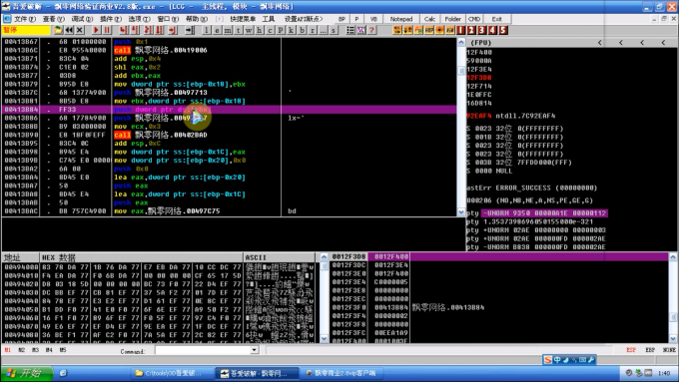Toggle the register view via the (FPU) header
The image size is (679, 382).
point(481,43)
